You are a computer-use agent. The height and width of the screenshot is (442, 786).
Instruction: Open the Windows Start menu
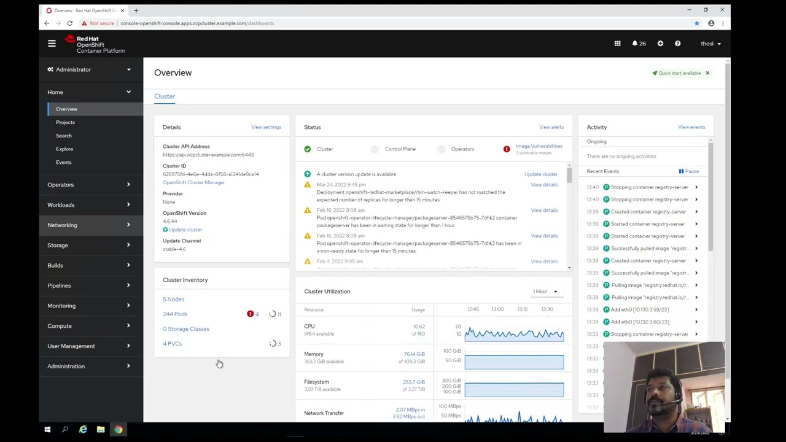(x=47, y=430)
